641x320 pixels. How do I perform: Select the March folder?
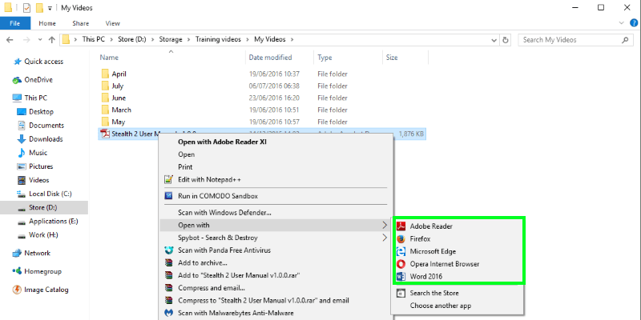coord(122,110)
